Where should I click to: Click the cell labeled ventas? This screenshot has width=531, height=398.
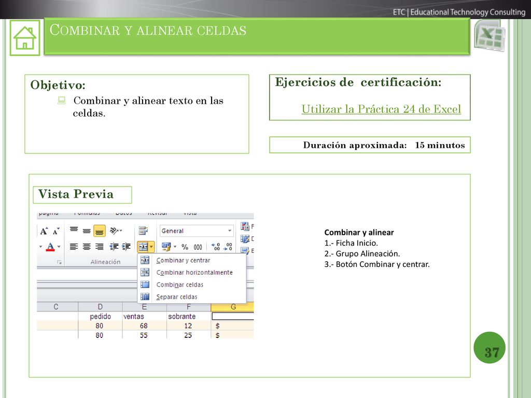click(144, 317)
